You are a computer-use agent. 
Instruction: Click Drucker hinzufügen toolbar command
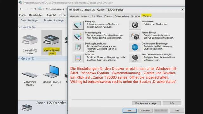[54, 20]
